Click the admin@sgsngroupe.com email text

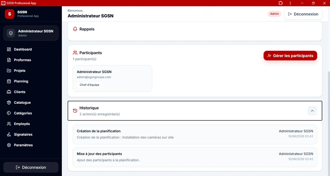94,77
